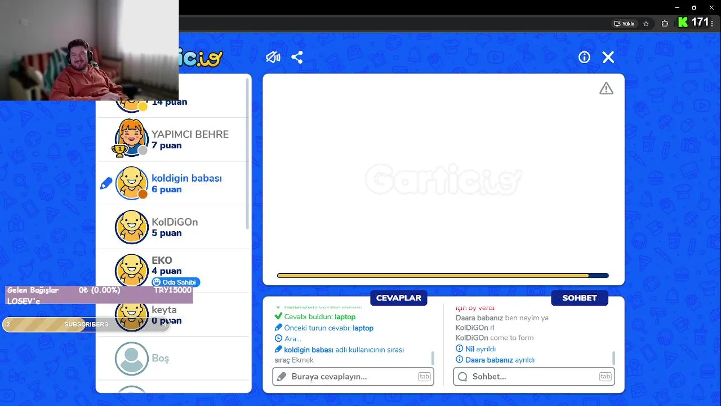Select player name 'YAPIMCI BEHRE'
Screen dimensions: 721x406
tap(190, 134)
